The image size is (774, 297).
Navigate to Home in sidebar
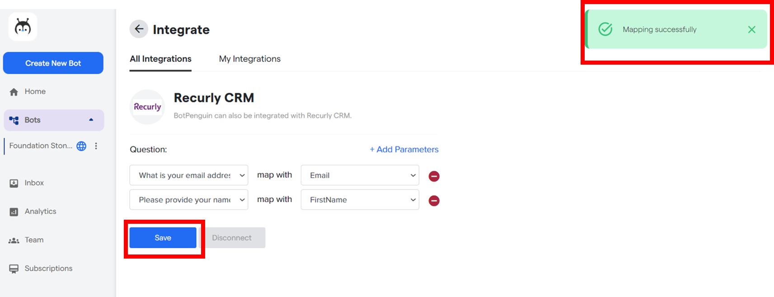point(35,92)
